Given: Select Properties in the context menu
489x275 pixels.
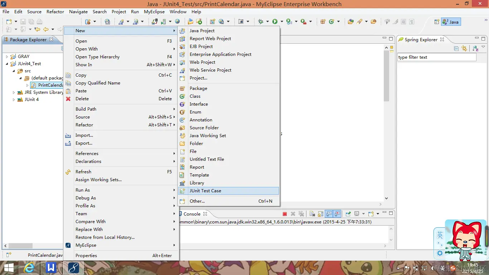Looking at the screenshot, I should pos(121,256).
